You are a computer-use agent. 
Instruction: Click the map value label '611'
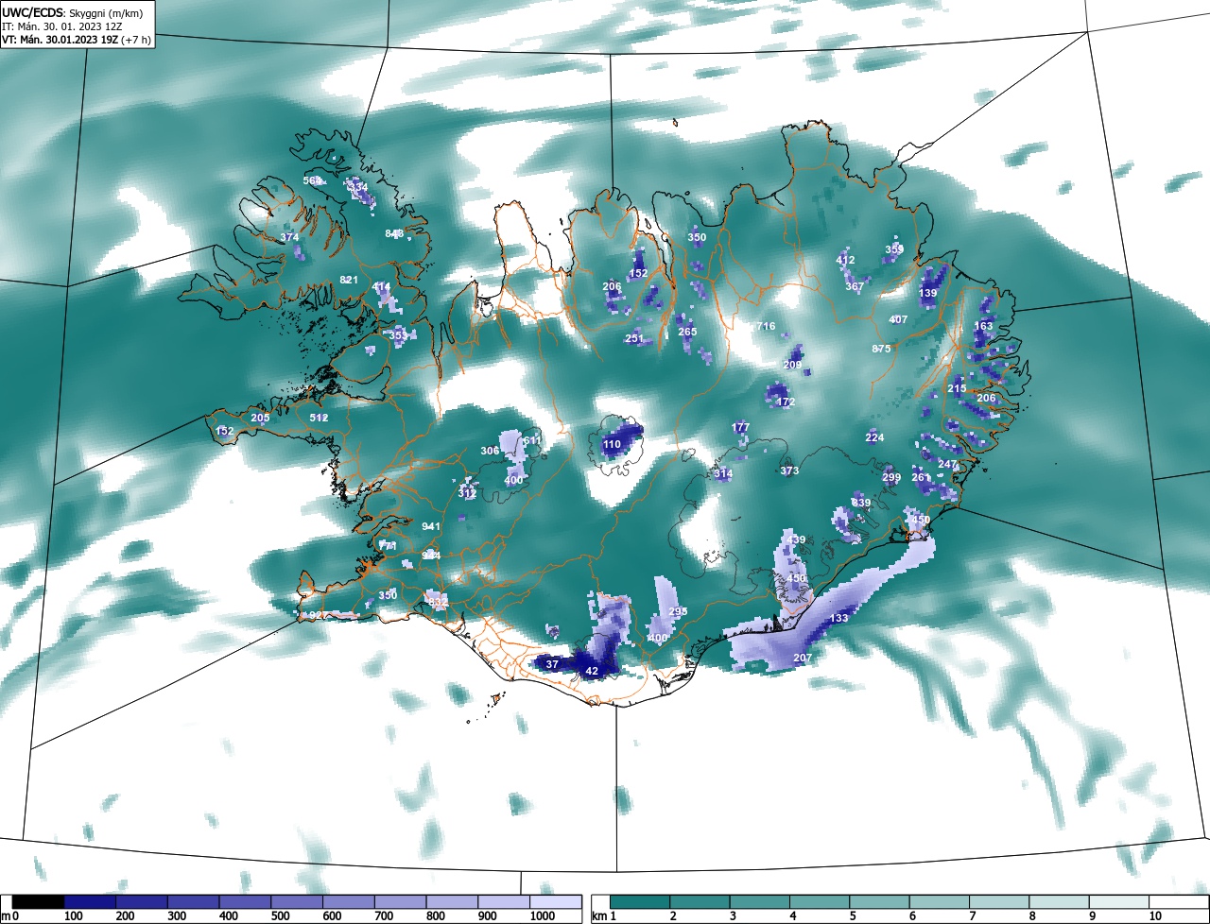532,440
